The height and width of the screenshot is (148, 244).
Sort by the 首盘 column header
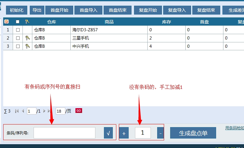click(x=204, y=22)
